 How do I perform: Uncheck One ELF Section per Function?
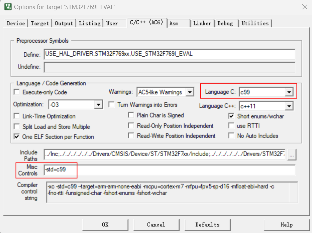[x=16, y=137]
